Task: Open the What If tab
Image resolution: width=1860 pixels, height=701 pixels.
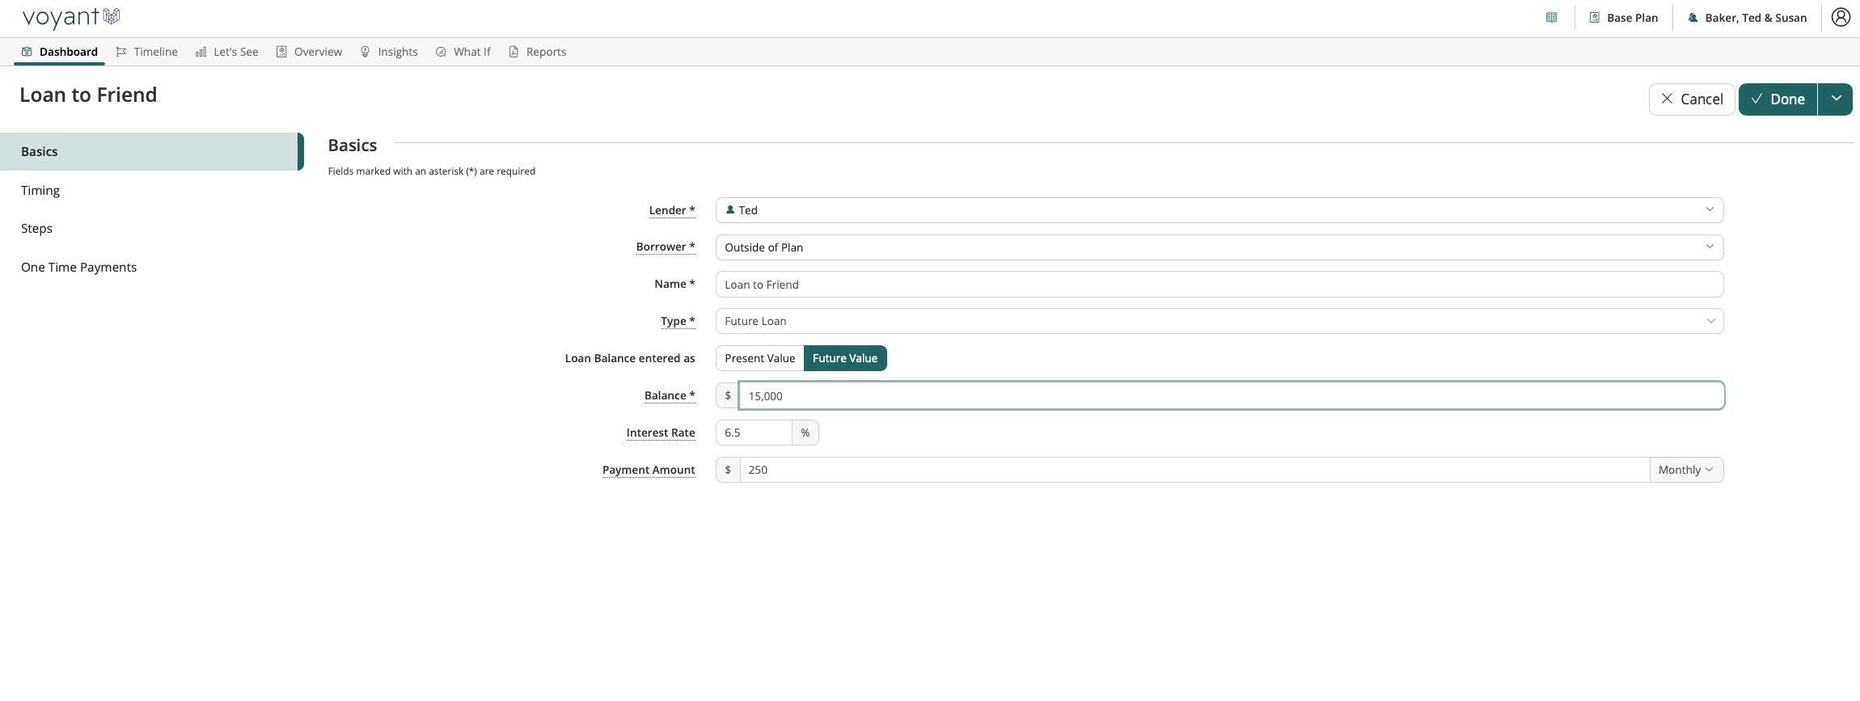Action: click(x=463, y=52)
